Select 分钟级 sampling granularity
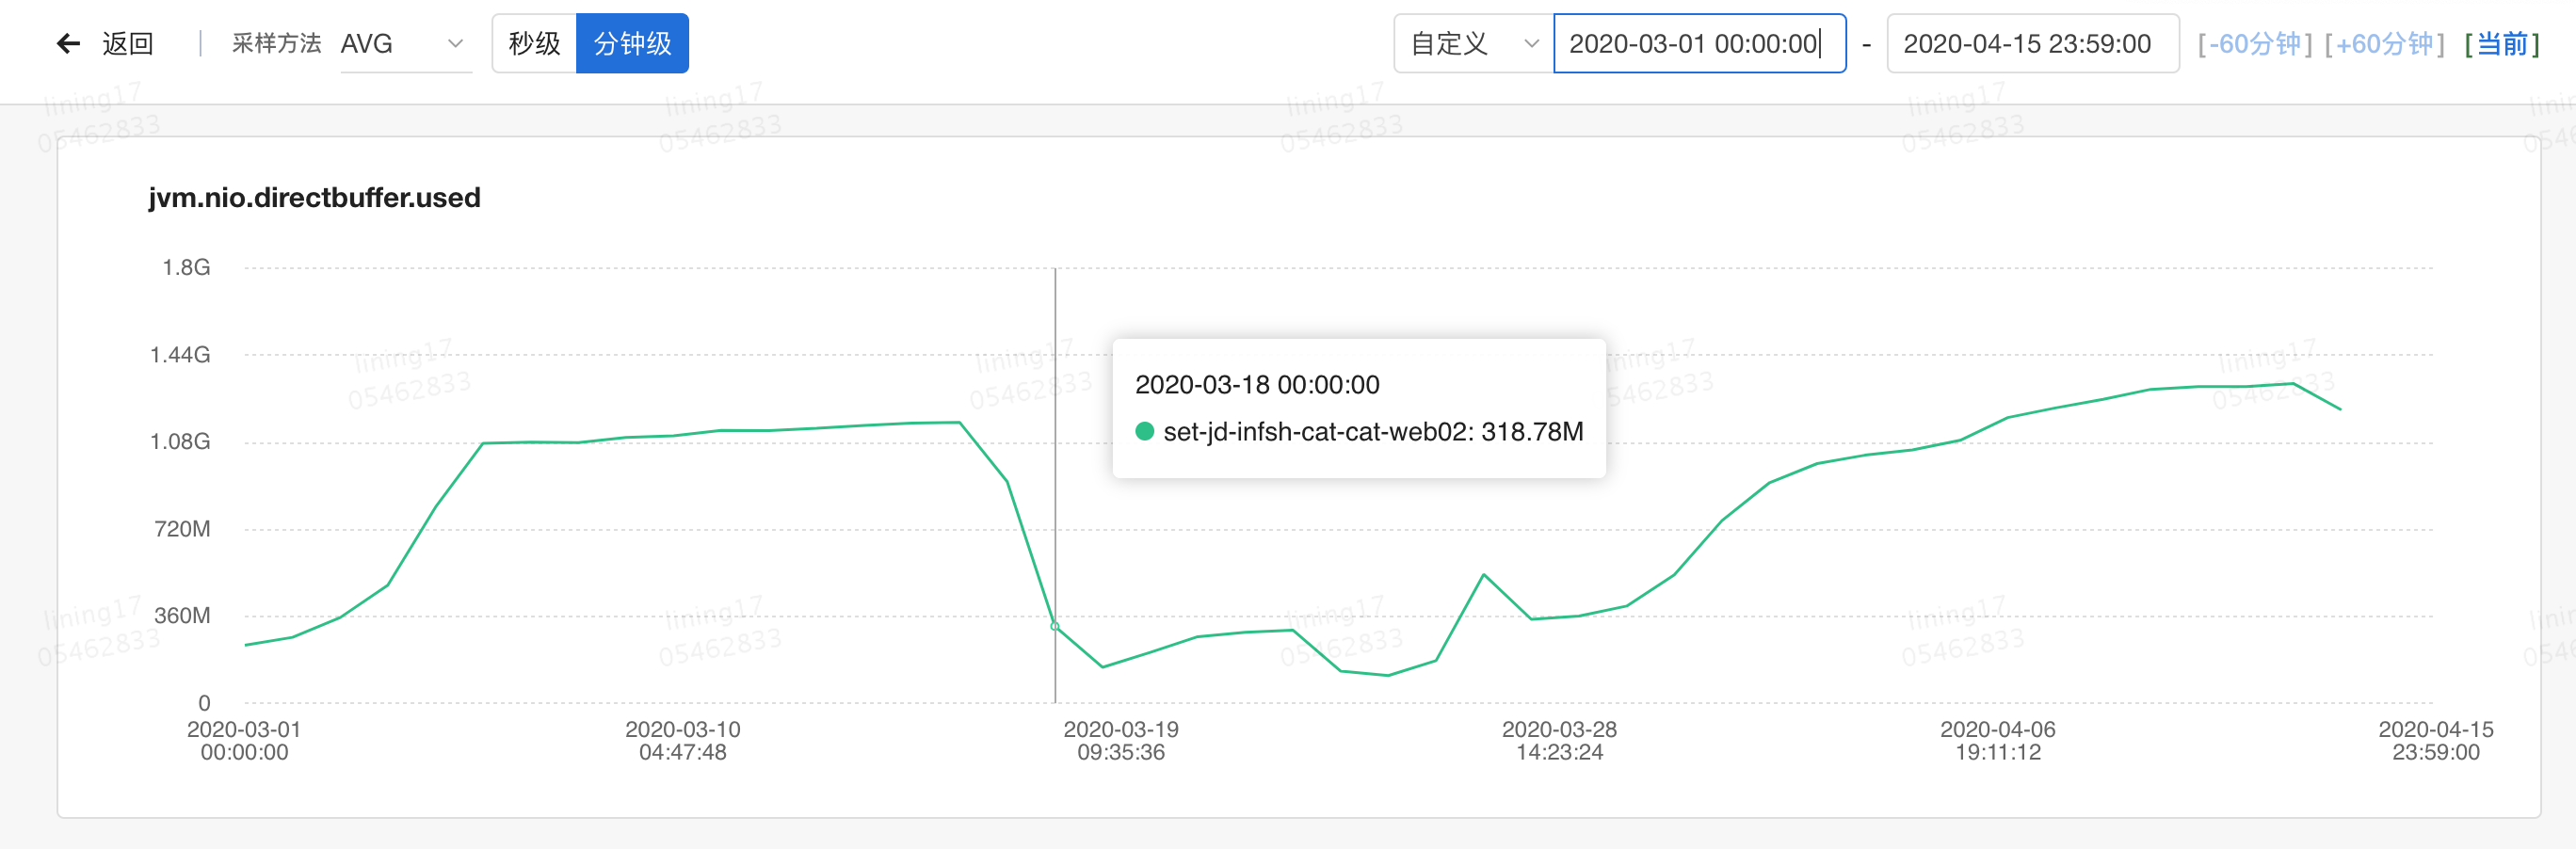Viewport: 2576px width, 849px height. point(632,43)
